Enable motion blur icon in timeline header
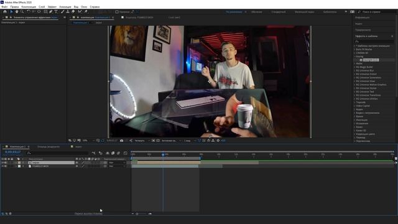 (118, 153)
